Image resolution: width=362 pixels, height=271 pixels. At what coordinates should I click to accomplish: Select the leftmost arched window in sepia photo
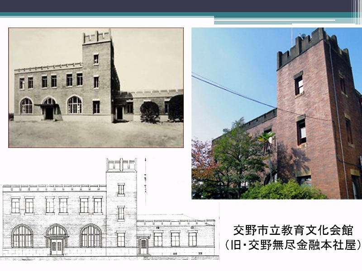(x=26, y=106)
